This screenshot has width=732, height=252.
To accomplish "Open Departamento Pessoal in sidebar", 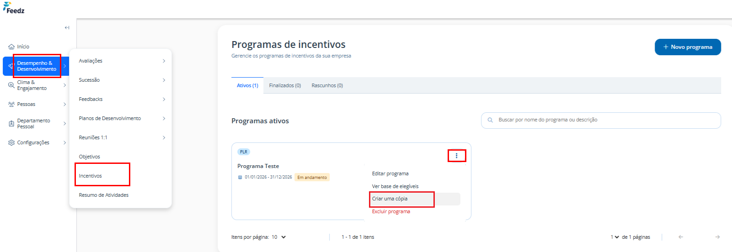I will pos(33,124).
